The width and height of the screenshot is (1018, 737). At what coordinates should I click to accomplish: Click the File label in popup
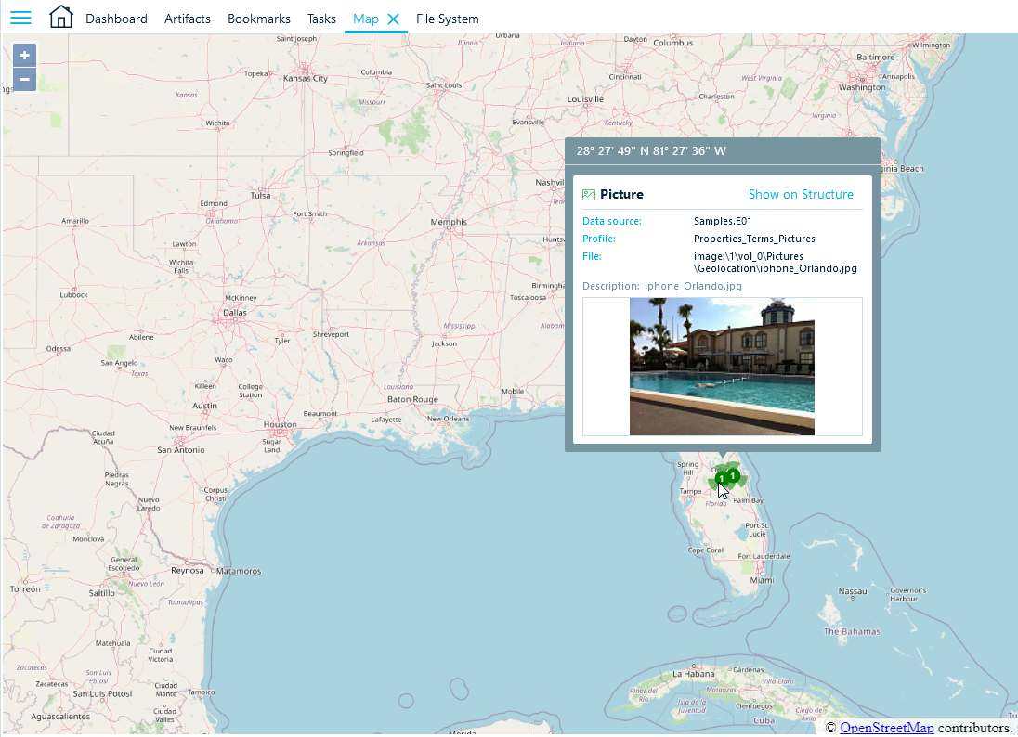(x=592, y=256)
